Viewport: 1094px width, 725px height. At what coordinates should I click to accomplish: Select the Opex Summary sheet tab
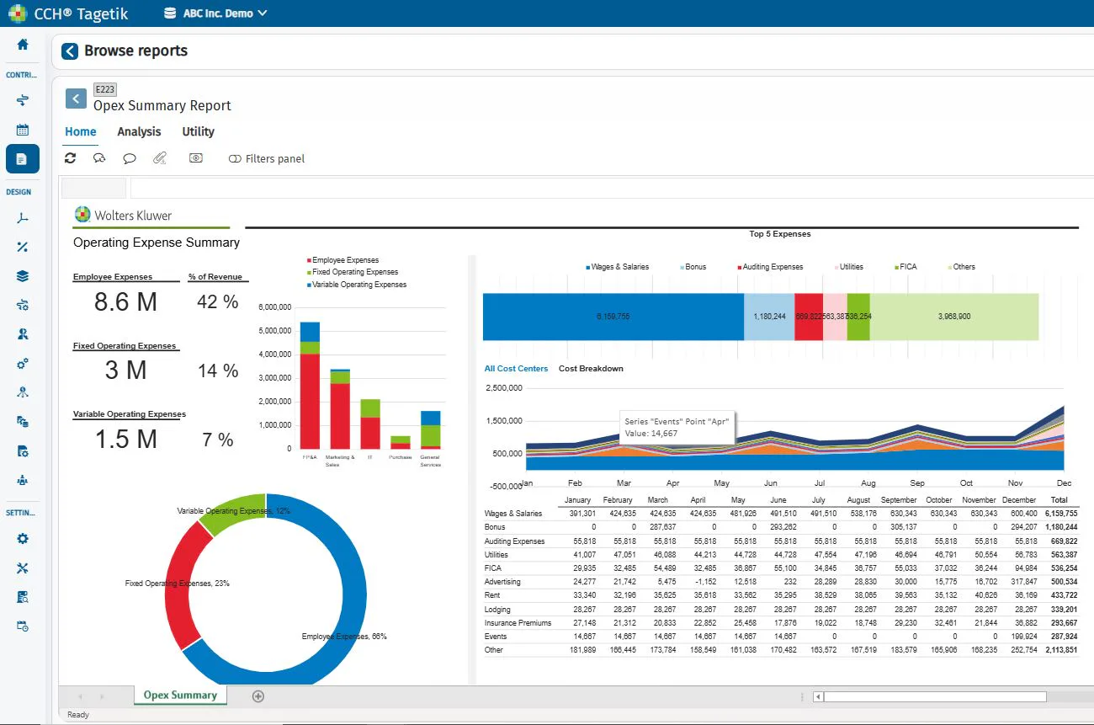pyautogui.click(x=180, y=696)
